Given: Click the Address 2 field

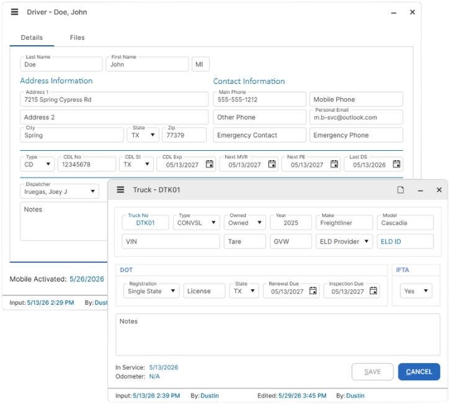Looking at the screenshot, I should 114,117.
